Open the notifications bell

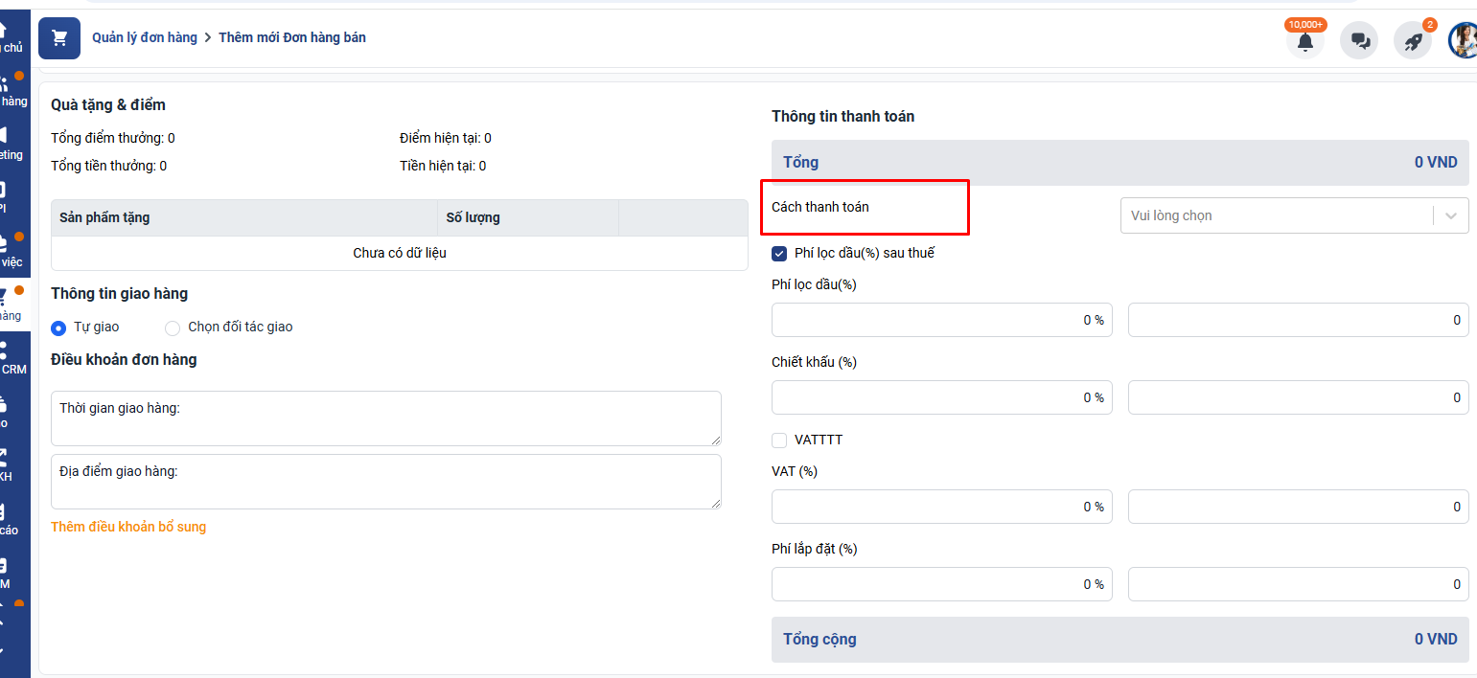pyautogui.click(x=1304, y=41)
